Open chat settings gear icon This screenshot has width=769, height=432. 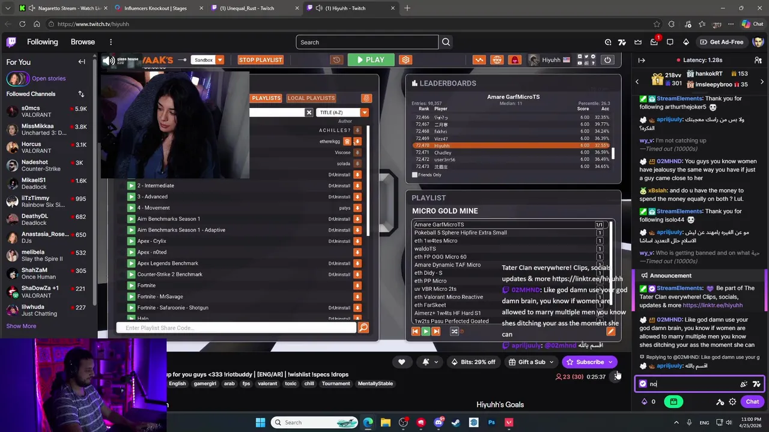[x=732, y=401]
